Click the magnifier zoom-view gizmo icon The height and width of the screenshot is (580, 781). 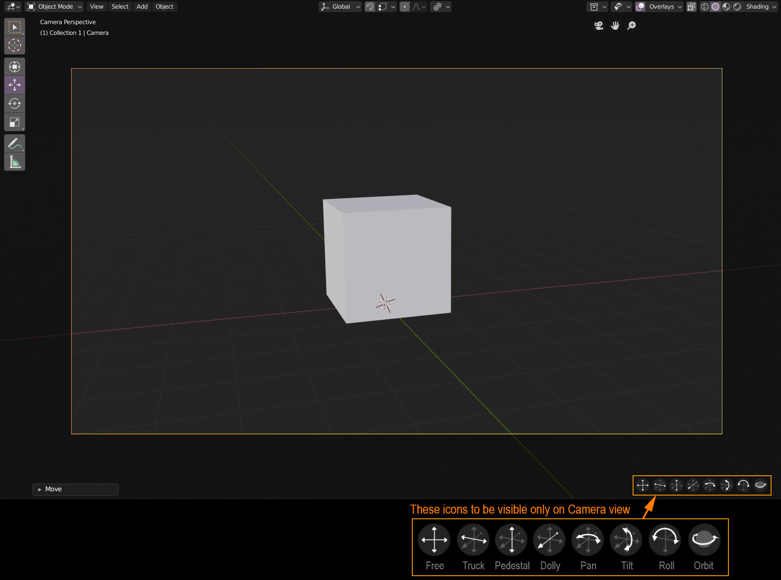coord(631,26)
